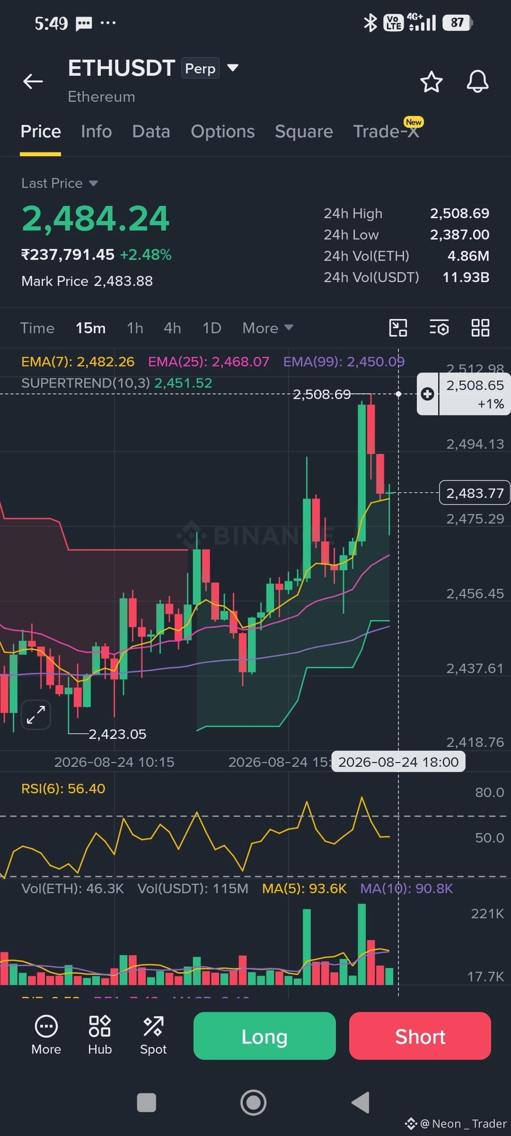The image size is (511, 1136).
Task: Switch to Spot trading icon
Action: 153,1035
